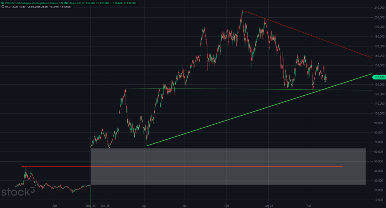Click the timeframe label (5 Jahre, 1 Stunde)
386x208 pixels.
pos(60,7)
